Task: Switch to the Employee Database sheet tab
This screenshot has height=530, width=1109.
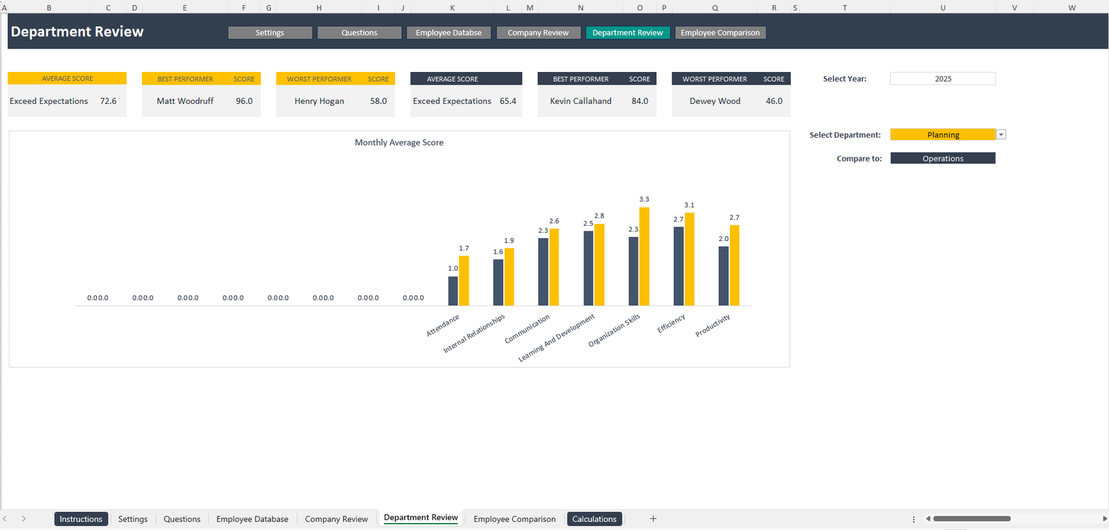Action: click(x=252, y=519)
